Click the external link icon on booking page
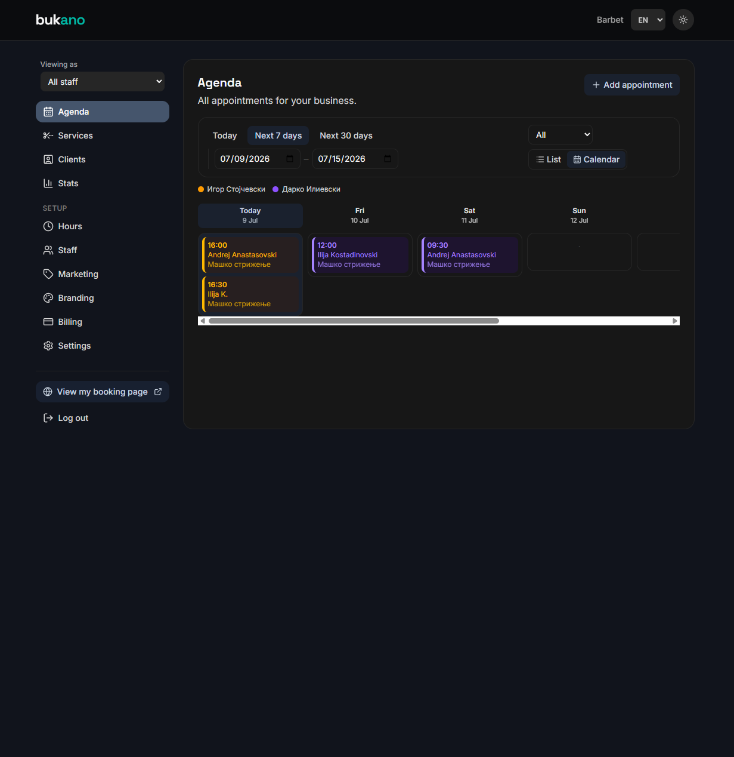The height and width of the screenshot is (757, 734). coord(158,392)
